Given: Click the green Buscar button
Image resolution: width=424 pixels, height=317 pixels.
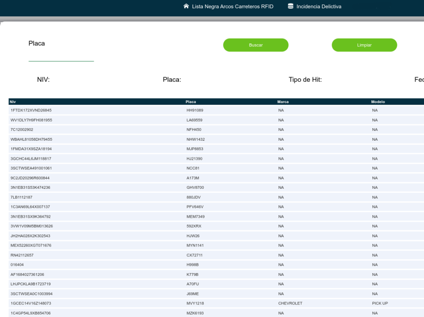Looking at the screenshot, I should 256,45.
